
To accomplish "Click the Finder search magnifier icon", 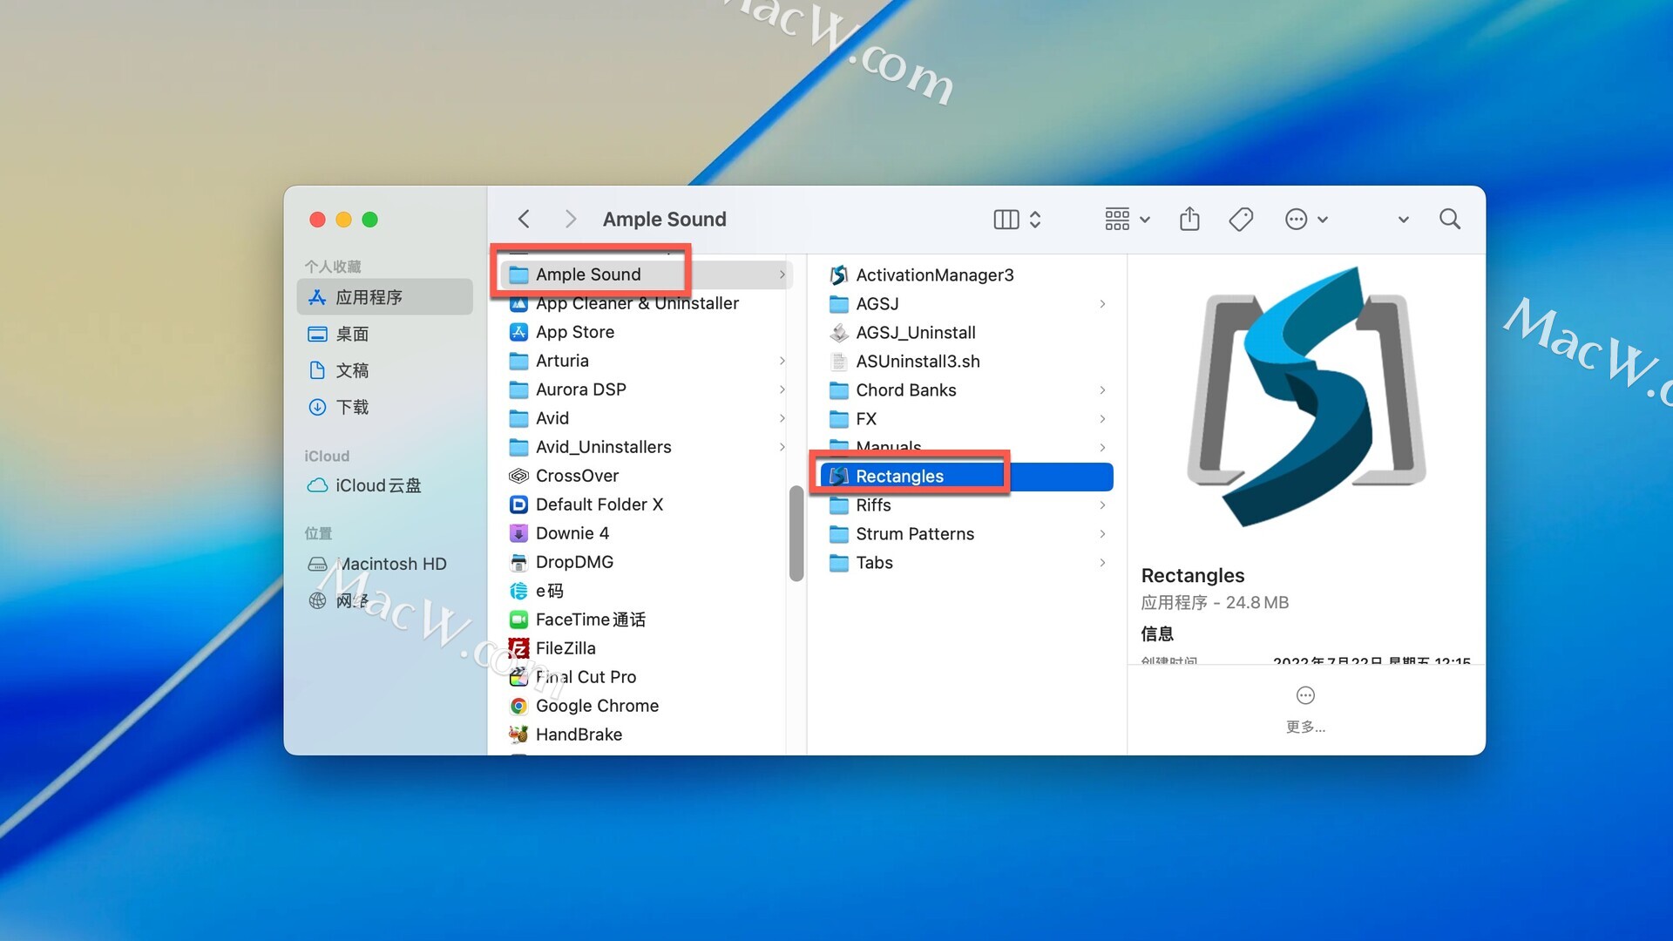I will 1450,219.
